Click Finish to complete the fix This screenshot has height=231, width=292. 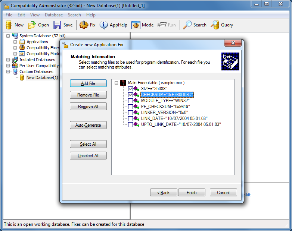[192, 193]
